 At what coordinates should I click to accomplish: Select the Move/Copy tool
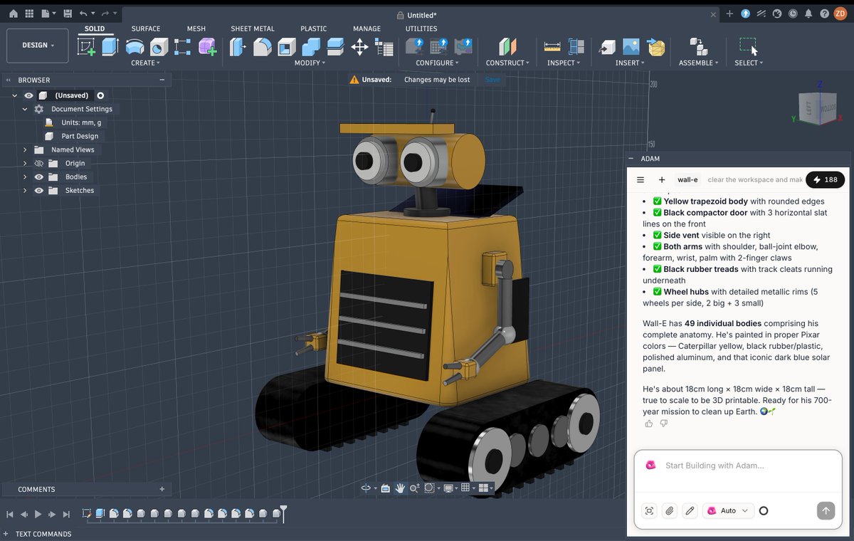click(x=359, y=47)
